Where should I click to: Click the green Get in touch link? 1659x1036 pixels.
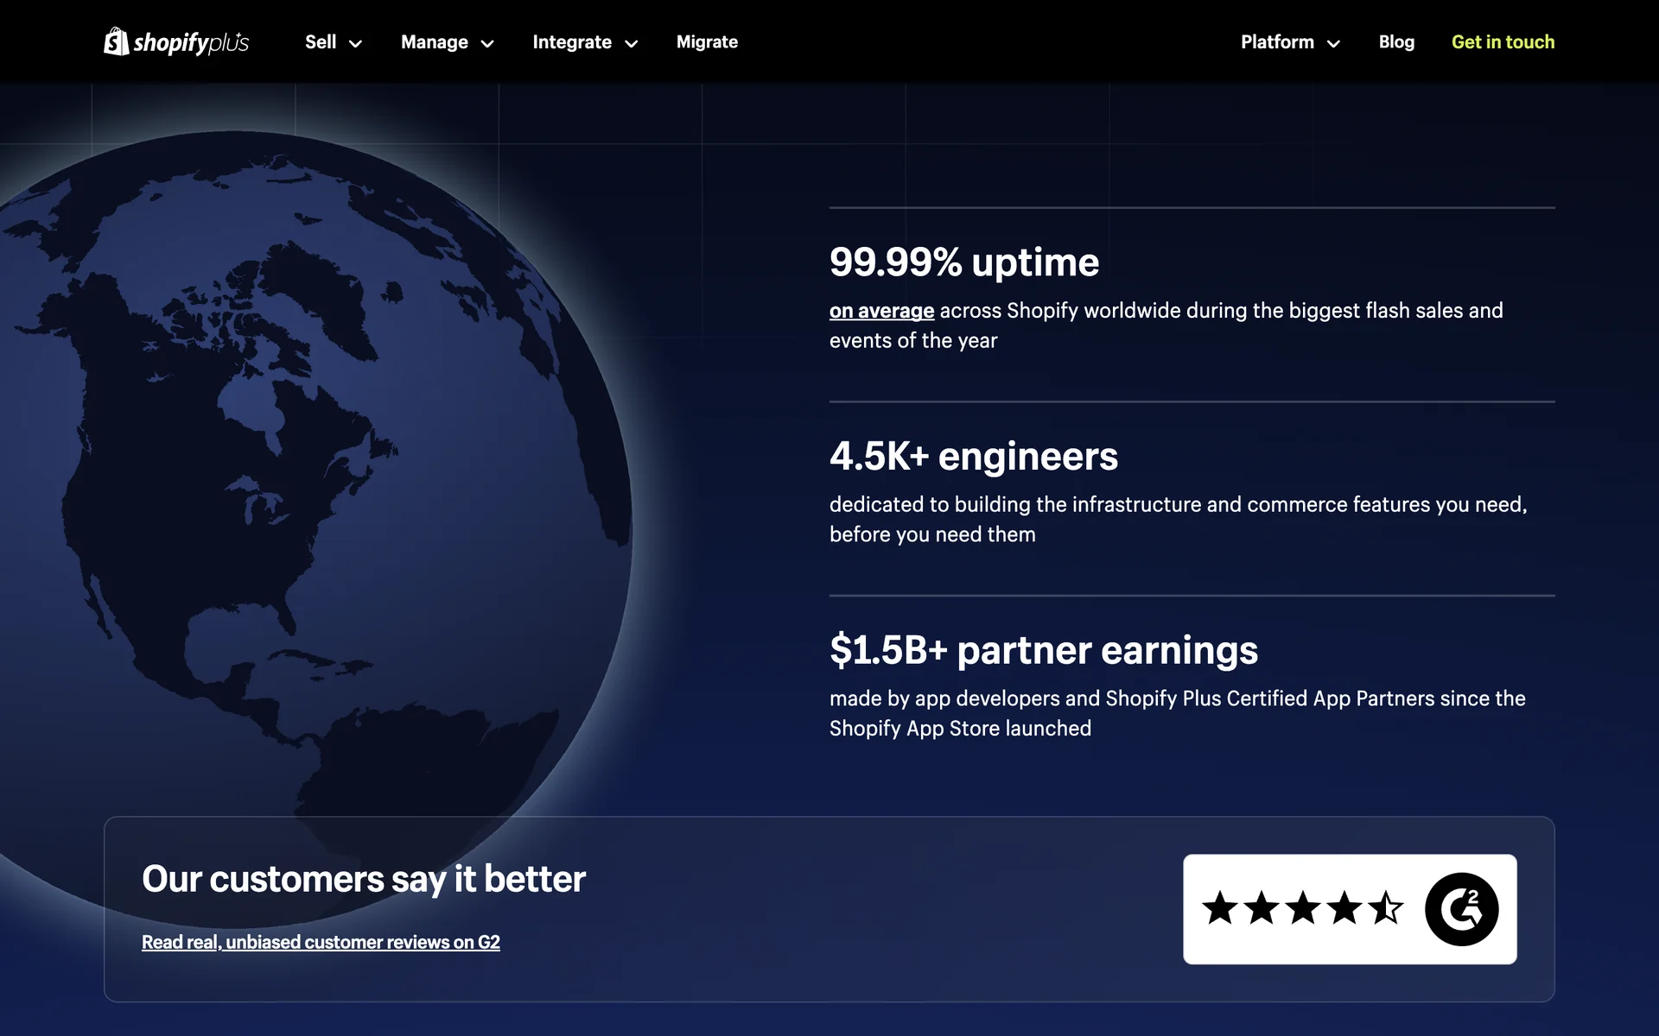click(x=1503, y=42)
